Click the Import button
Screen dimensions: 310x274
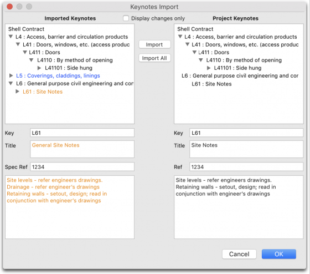[x=154, y=44]
